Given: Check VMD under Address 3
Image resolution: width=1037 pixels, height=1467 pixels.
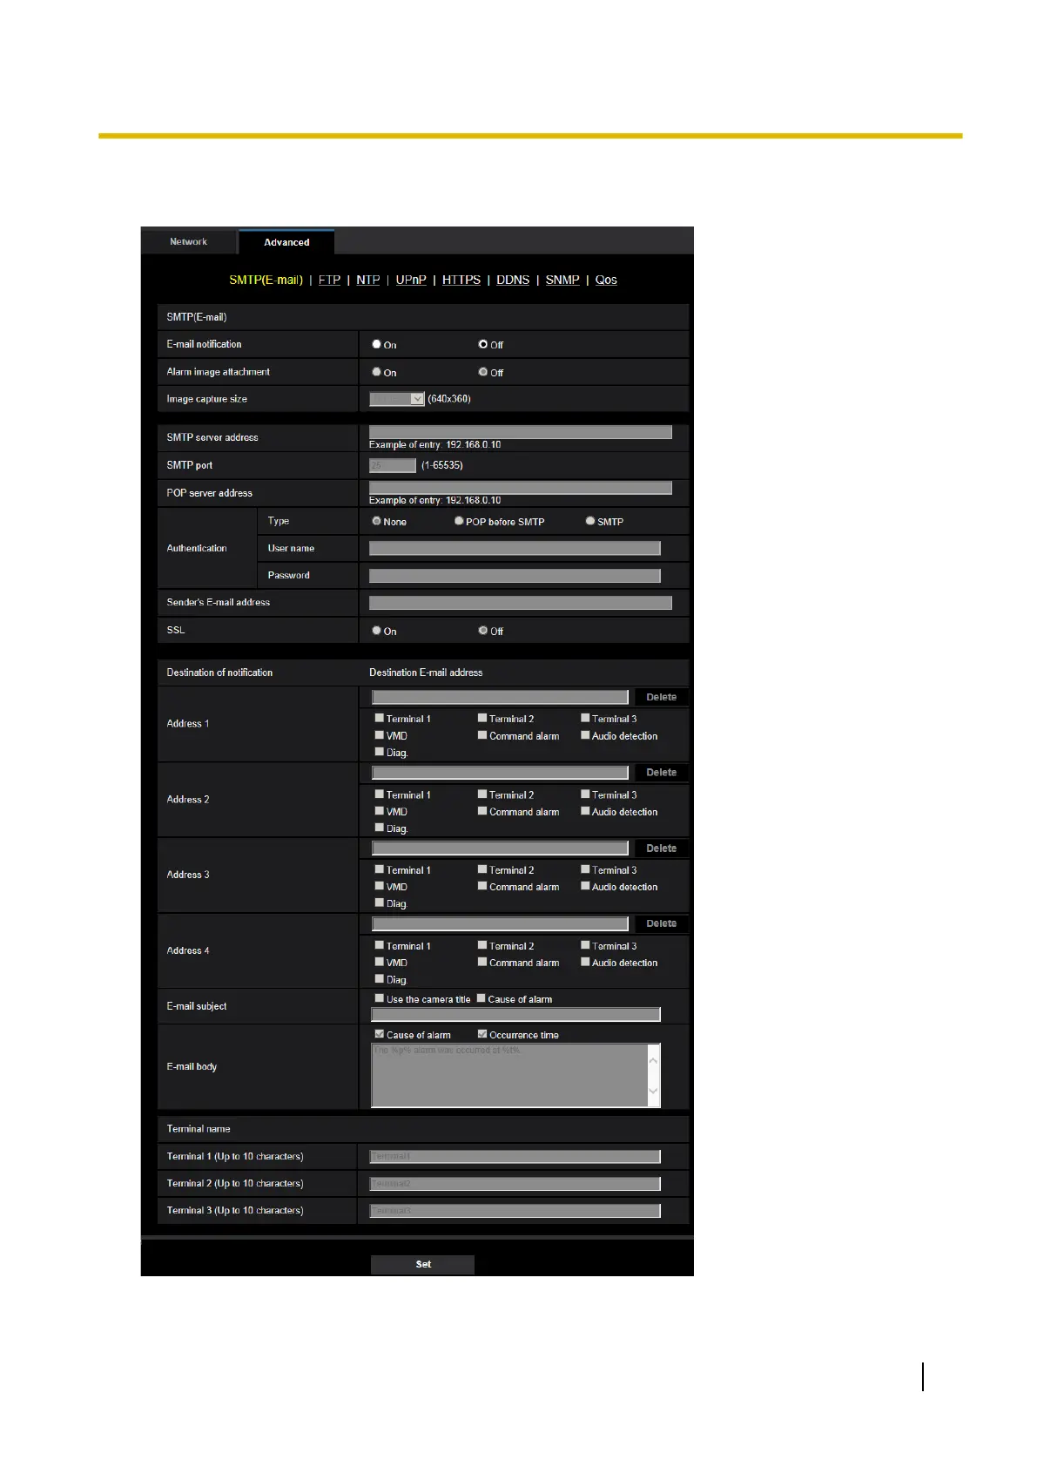Looking at the screenshot, I should [380, 887].
